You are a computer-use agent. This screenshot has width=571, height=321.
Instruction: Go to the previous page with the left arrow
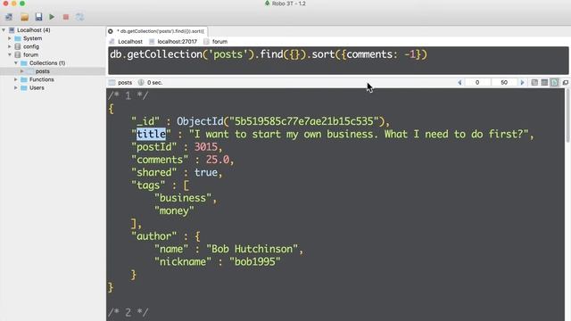459,83
